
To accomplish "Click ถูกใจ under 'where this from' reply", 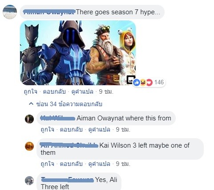I will (x=48, y=129).
